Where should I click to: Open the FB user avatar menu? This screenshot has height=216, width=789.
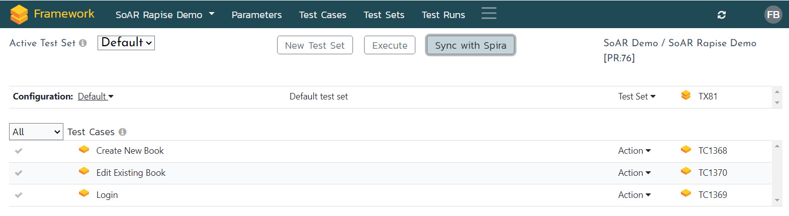pos(773,15)
